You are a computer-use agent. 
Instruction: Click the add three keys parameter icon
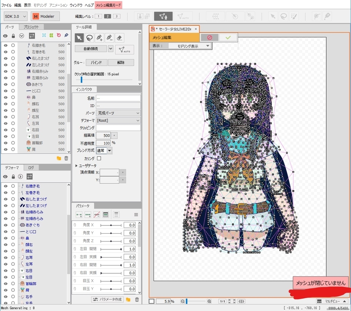coord(88,215)
